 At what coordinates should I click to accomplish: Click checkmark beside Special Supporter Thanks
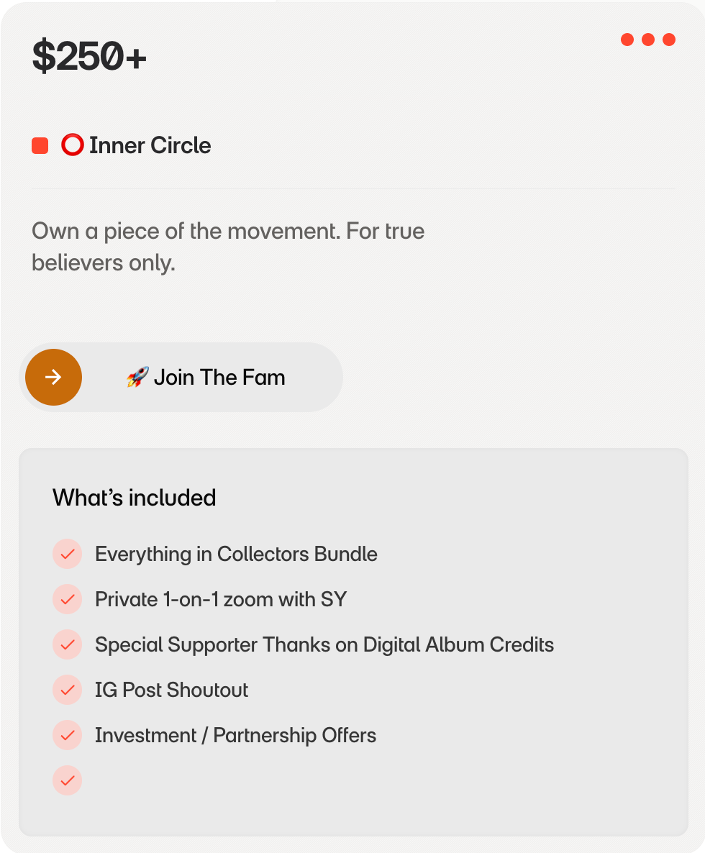click(68, 644)
